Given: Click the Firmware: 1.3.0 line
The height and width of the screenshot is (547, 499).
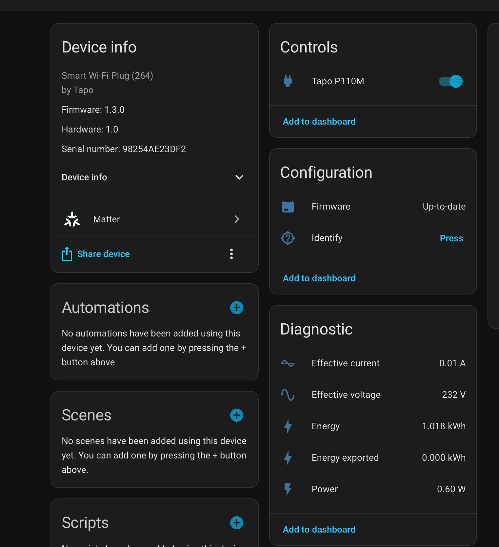Looking at the screenshot, I should coord(93,110).
